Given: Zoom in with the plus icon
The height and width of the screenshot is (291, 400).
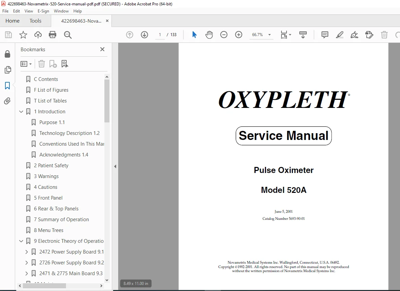Looking at the screenshot, I should click(x=238, y=35).
